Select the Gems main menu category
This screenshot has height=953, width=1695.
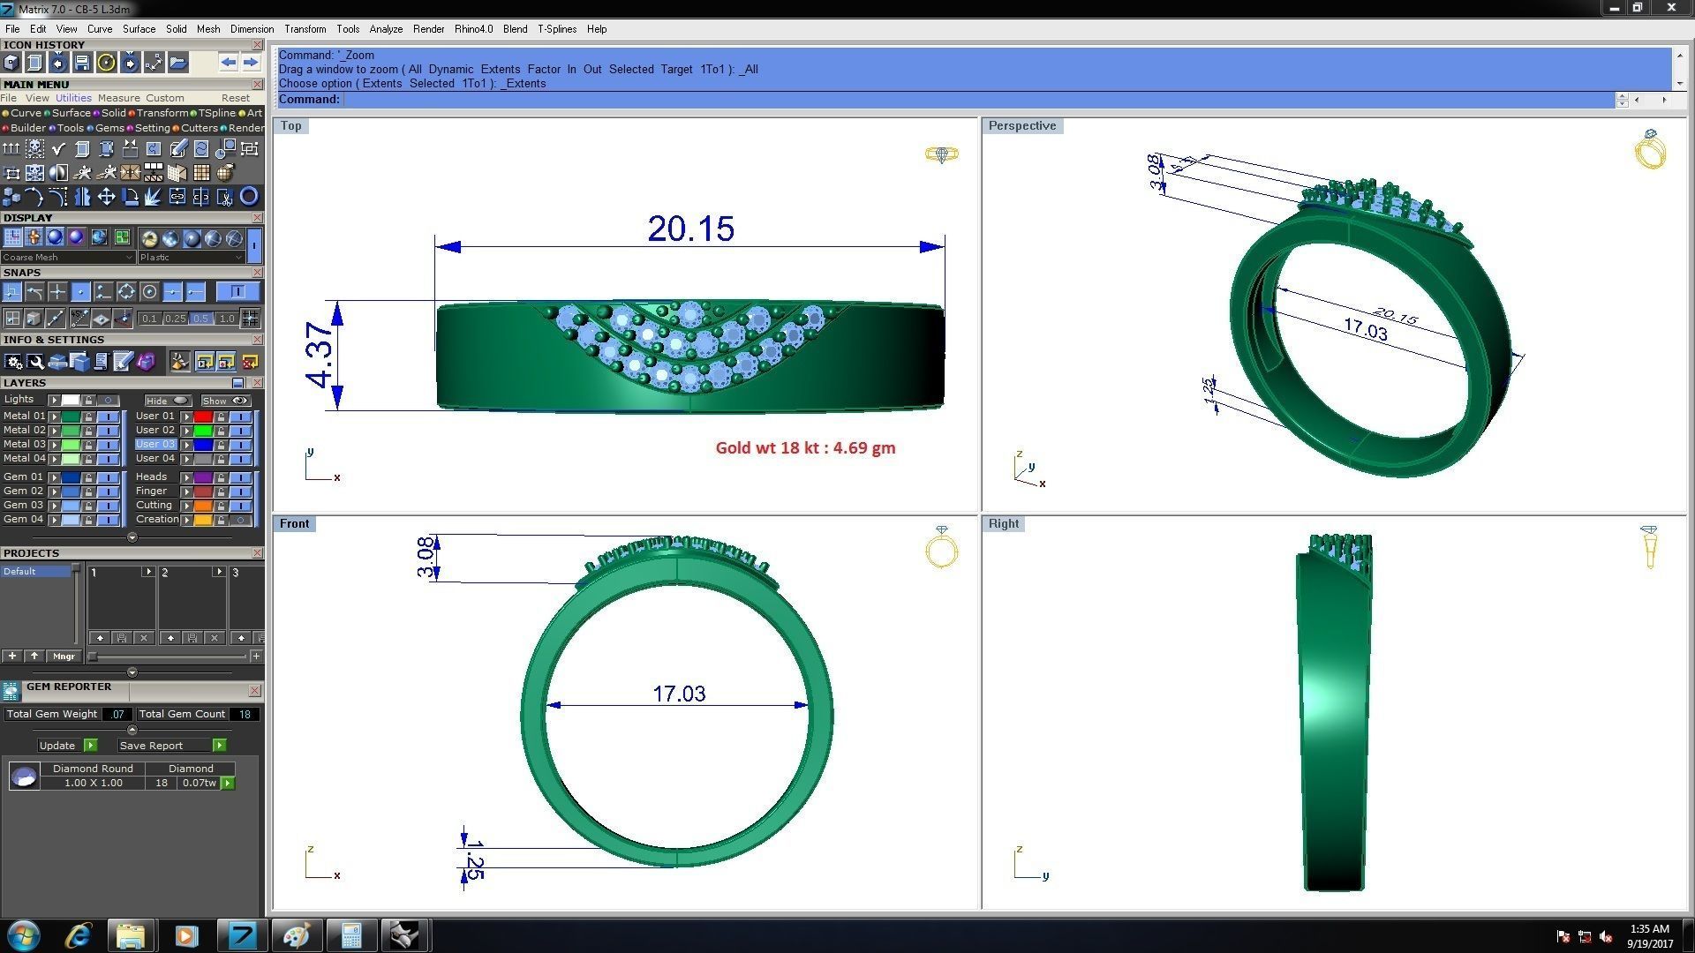coord(109,128)
